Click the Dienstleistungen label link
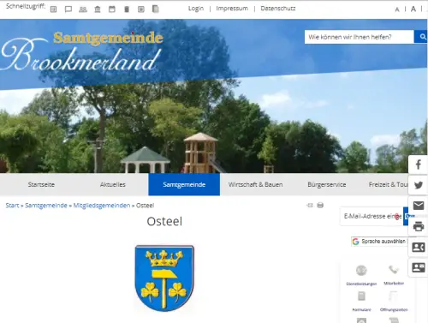Screen dimensions: 428x323 361,284
